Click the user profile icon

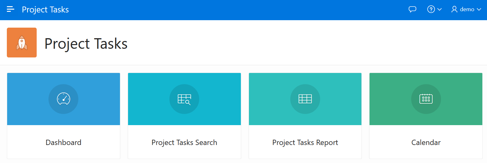454,9
